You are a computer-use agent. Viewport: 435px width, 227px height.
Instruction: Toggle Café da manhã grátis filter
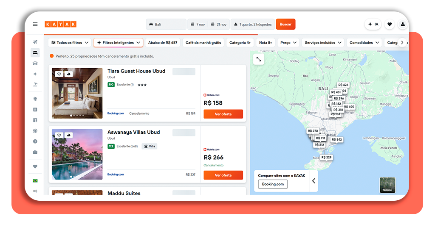[x=203, y=43]
